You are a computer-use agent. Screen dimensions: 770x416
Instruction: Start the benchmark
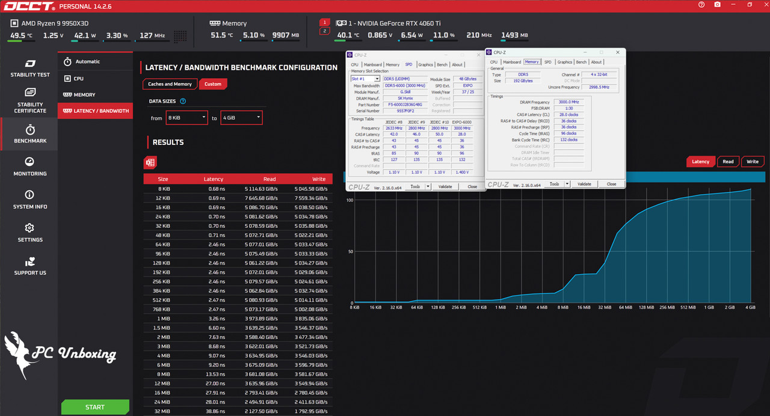[x=95, y=407]
